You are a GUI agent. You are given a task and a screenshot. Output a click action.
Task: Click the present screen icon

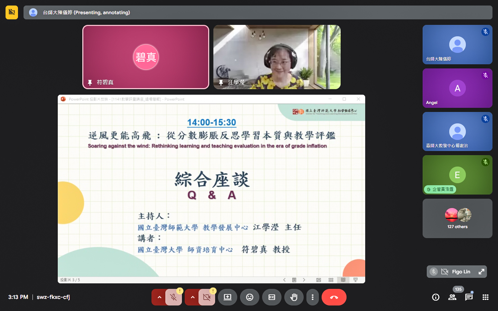(228, 297)
